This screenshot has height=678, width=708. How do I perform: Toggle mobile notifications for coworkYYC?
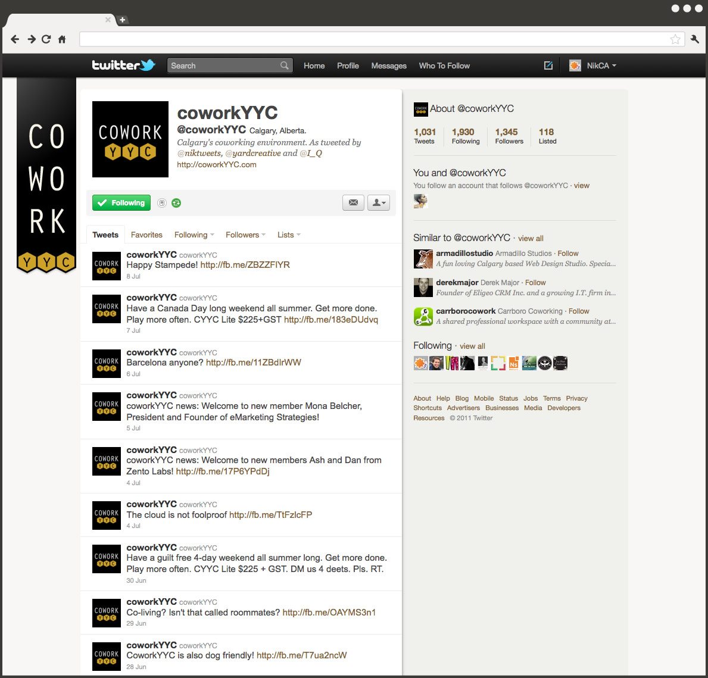point(161,203)
